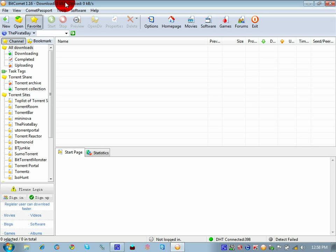Click the green search Go arrow
336x252 pixels.
click(x=73, y=33)
